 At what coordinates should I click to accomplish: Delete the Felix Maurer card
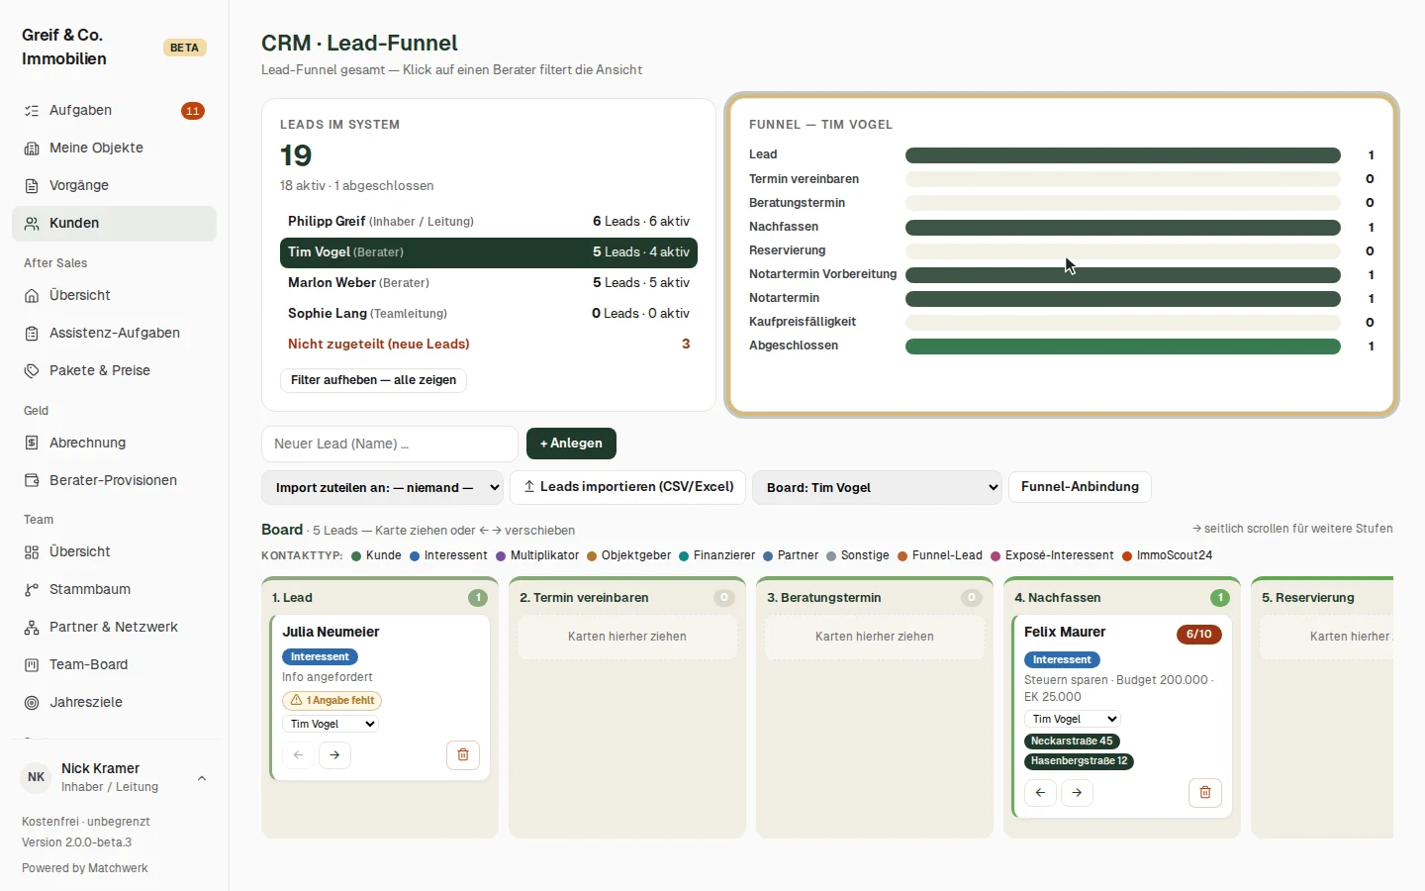point(1205,792)
